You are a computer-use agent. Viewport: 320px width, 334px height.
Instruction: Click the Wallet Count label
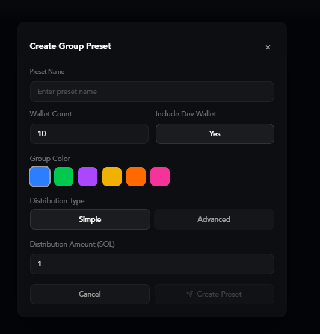click(51, 114)
